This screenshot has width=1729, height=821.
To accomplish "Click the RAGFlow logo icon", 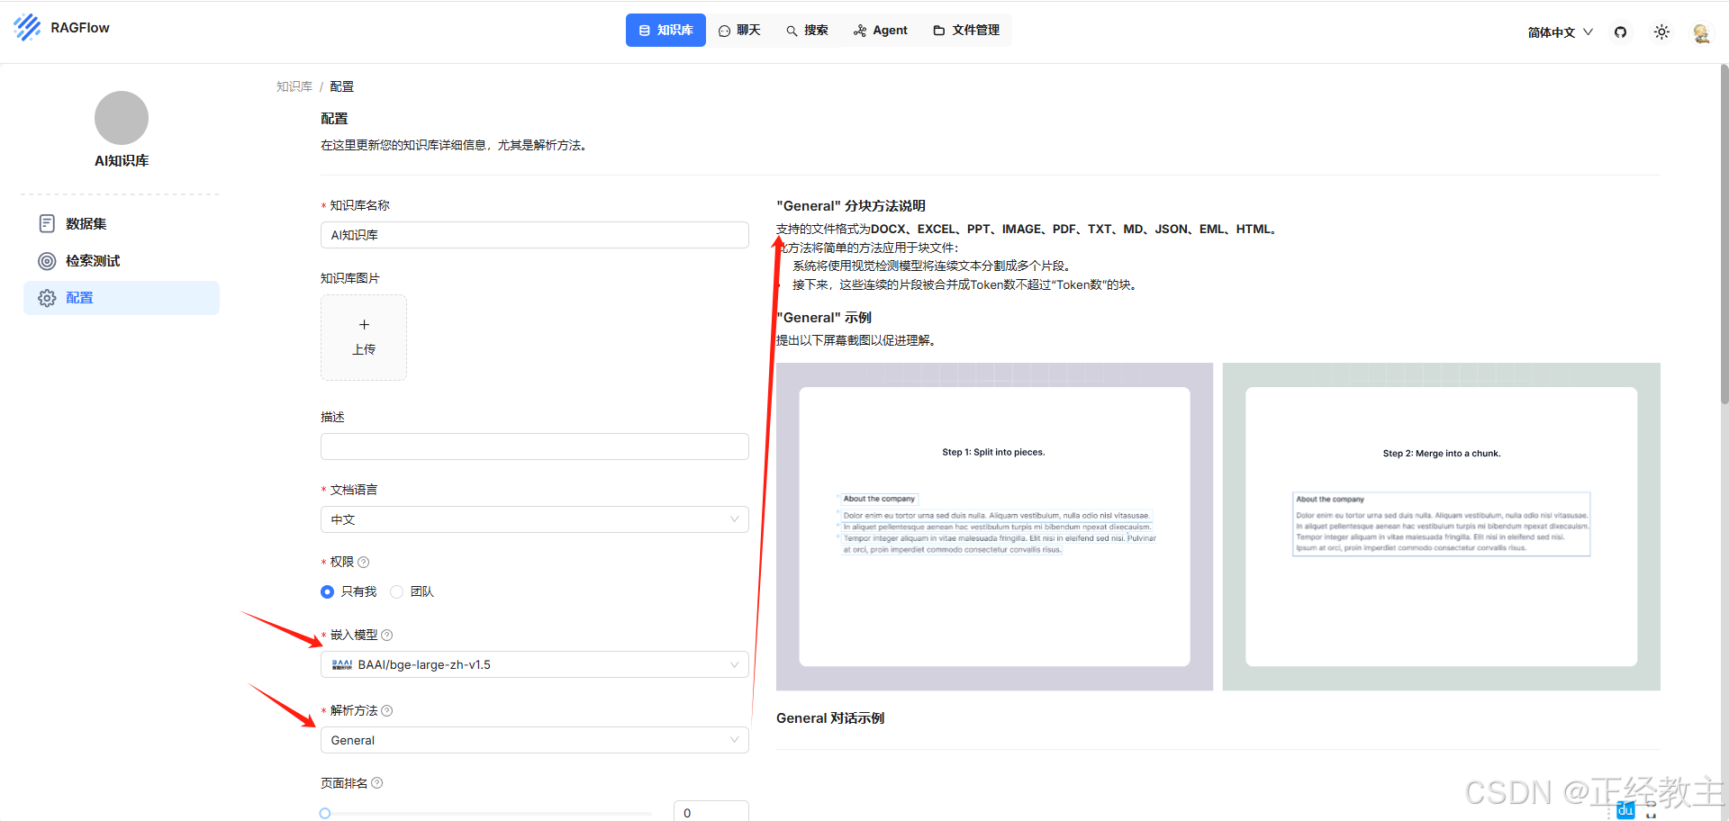I will click(x=28, y=28).
